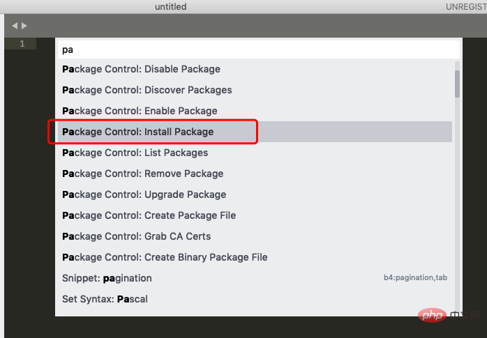Click the left tab navigation arrow
This screenshot has height=338, width=487.
[15, 26]
